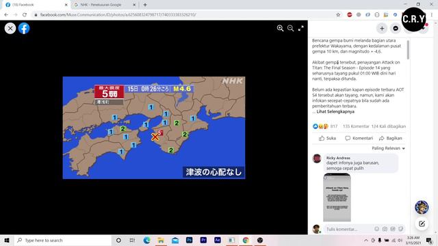Open Ricky Andreas profile name
This screenshot has width=438, height=246.
pos(338,158)
